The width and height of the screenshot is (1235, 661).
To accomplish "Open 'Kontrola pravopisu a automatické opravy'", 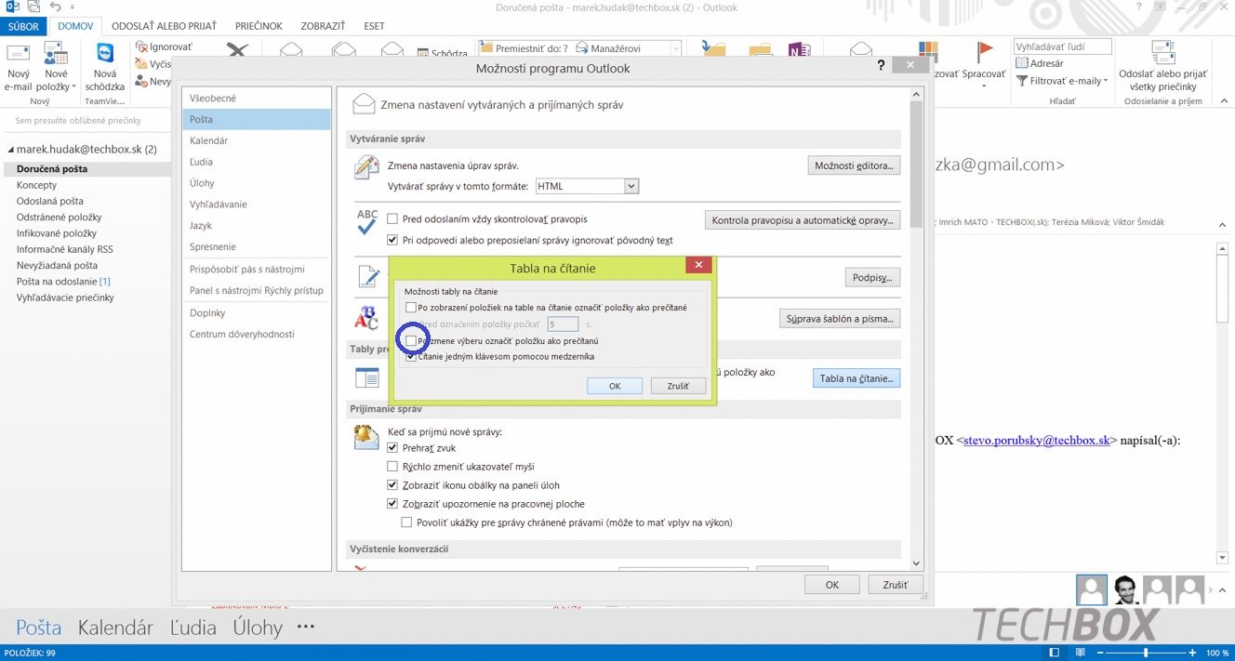I will (x=803, y=220).
